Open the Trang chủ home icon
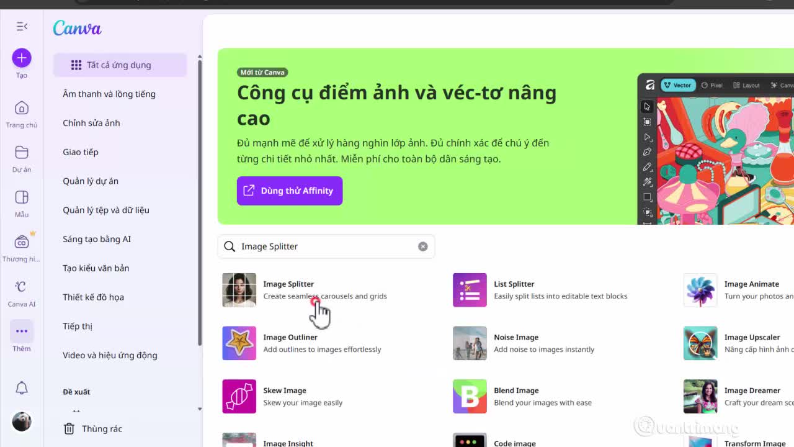Viewport: 794px width, 447px height. click(22, 108)
